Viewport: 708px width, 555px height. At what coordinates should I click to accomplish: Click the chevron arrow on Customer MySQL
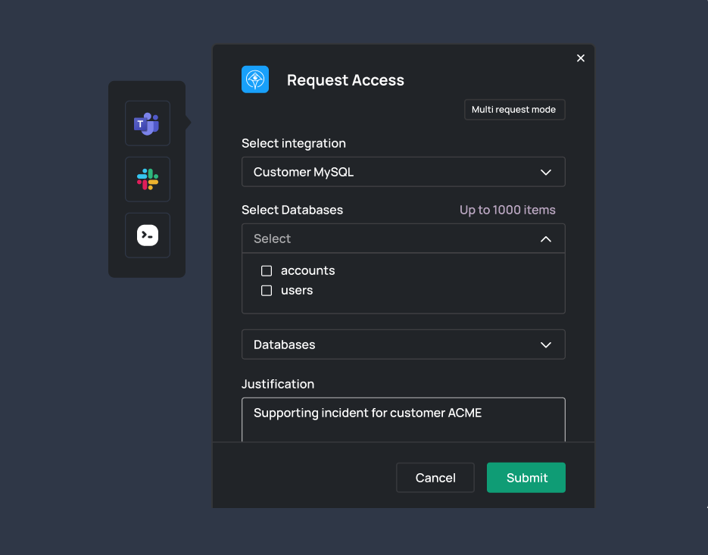[546, 173]
